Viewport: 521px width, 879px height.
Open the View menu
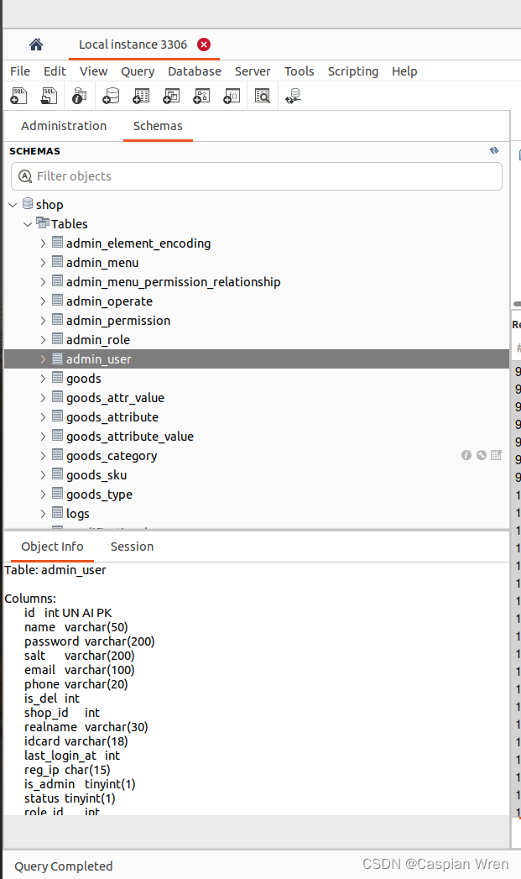click(94, 71)
